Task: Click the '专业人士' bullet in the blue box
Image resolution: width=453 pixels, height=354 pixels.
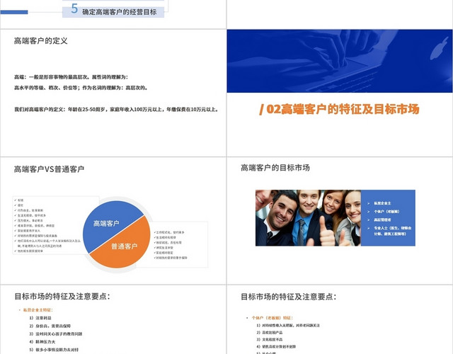Action: click(390, 231)
